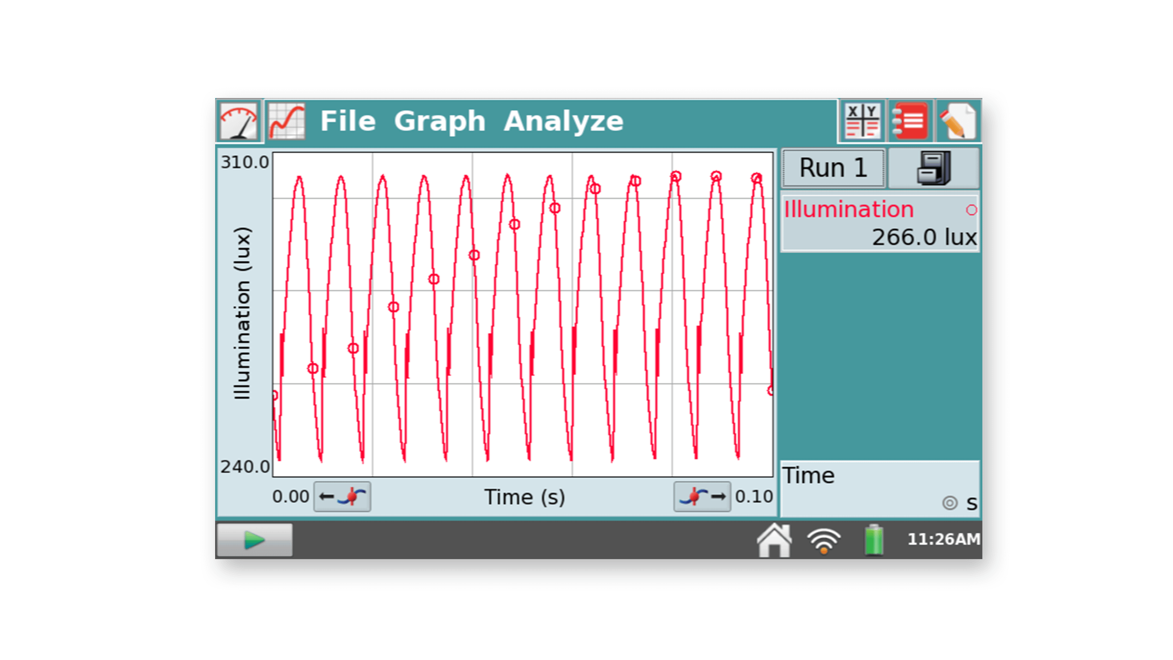Open the Notes pencil icon
Viewport: 1173px width, 660px height.
(957, 121)
